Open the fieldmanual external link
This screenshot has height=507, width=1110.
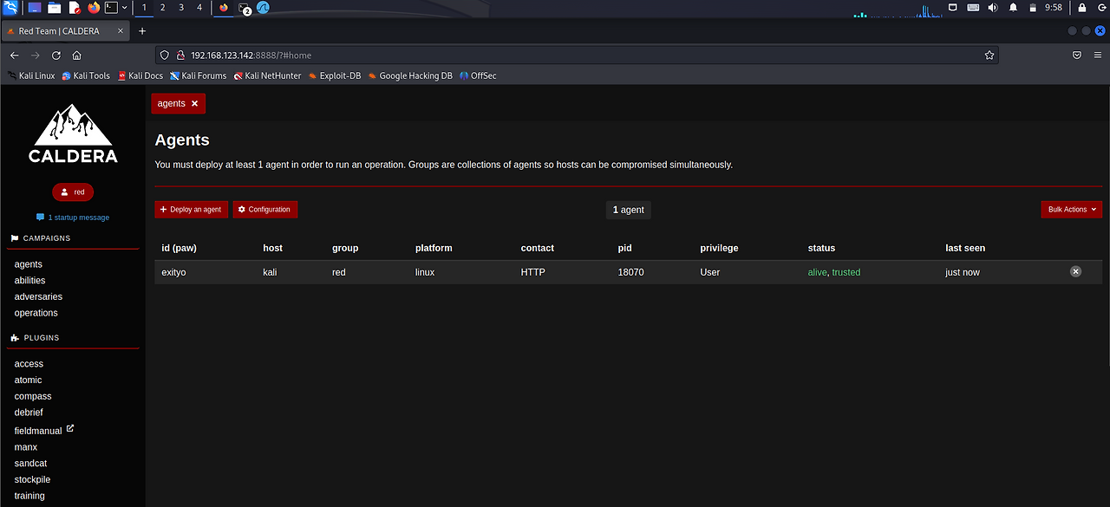click(44, 430)
